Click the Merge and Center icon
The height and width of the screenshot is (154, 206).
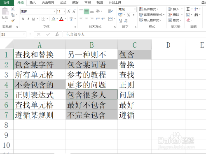click(110, 19)
